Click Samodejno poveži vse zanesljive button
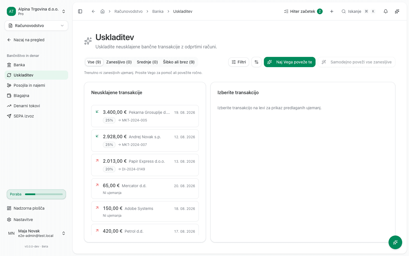Screen dimensions: 409x256 point(356,62)
